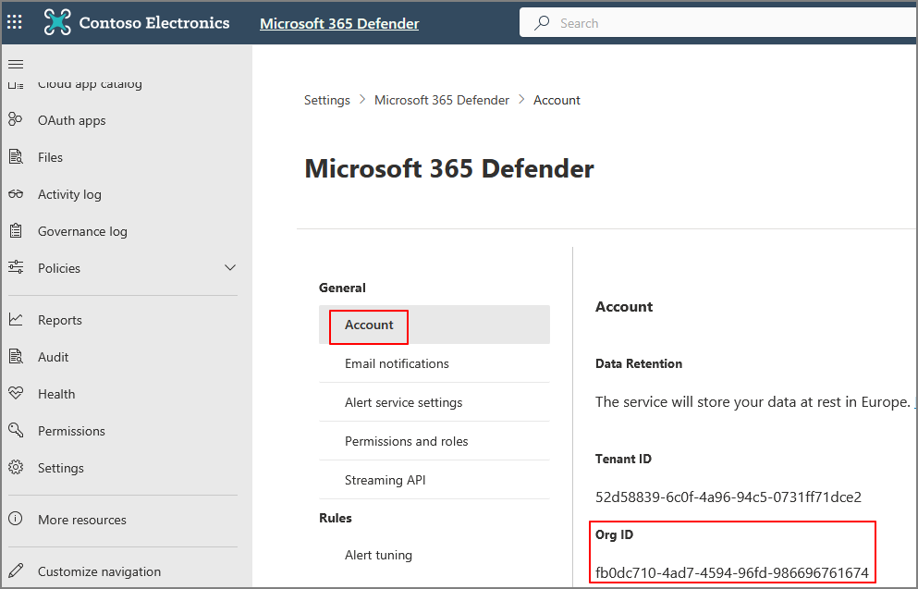
Task: Click the Governance log clipboard icon
Action: [x=16, y=230]
